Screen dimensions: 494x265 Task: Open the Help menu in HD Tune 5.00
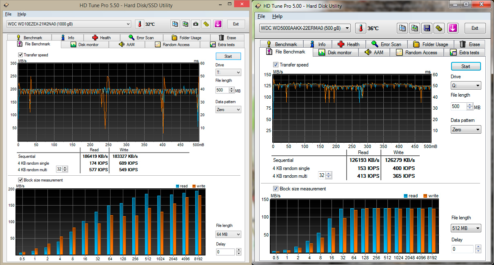[x=277, y=16]
